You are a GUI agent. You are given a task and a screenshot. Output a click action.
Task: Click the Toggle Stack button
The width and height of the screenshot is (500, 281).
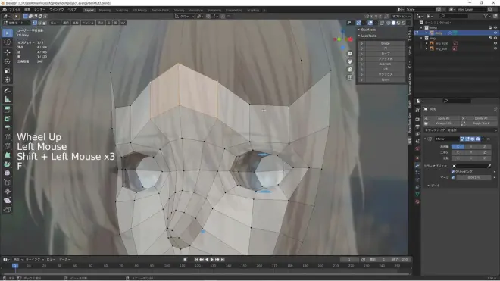(481, 123)
